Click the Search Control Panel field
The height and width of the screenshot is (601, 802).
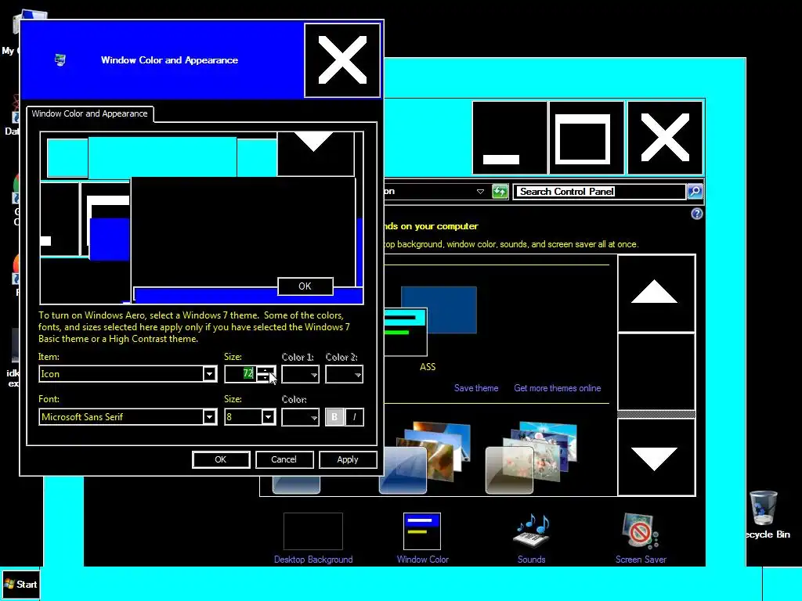pyautogui.click(x=599, y=192)
